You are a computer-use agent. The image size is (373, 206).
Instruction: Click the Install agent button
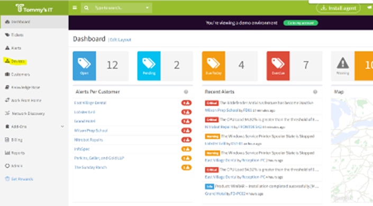[338, 8]
